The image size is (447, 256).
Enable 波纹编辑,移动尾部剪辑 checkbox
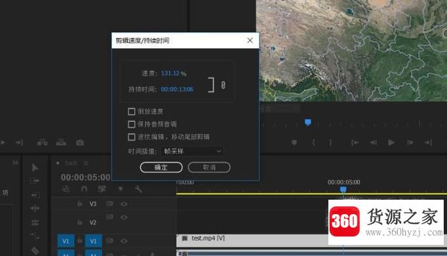[132, 137]
